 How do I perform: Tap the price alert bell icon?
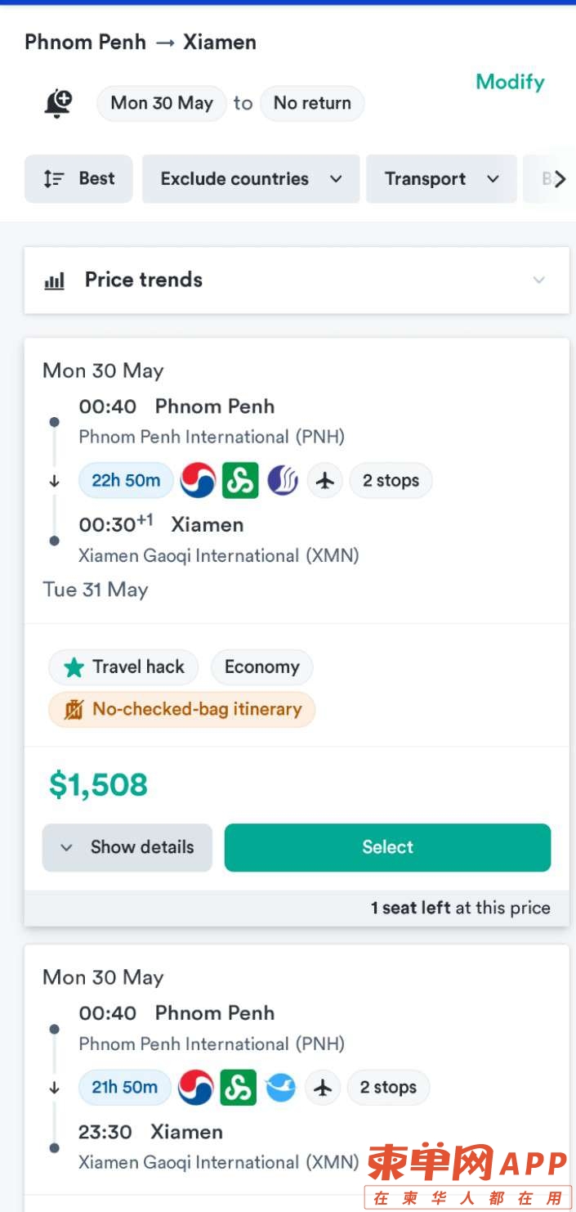tap(58, 104)
